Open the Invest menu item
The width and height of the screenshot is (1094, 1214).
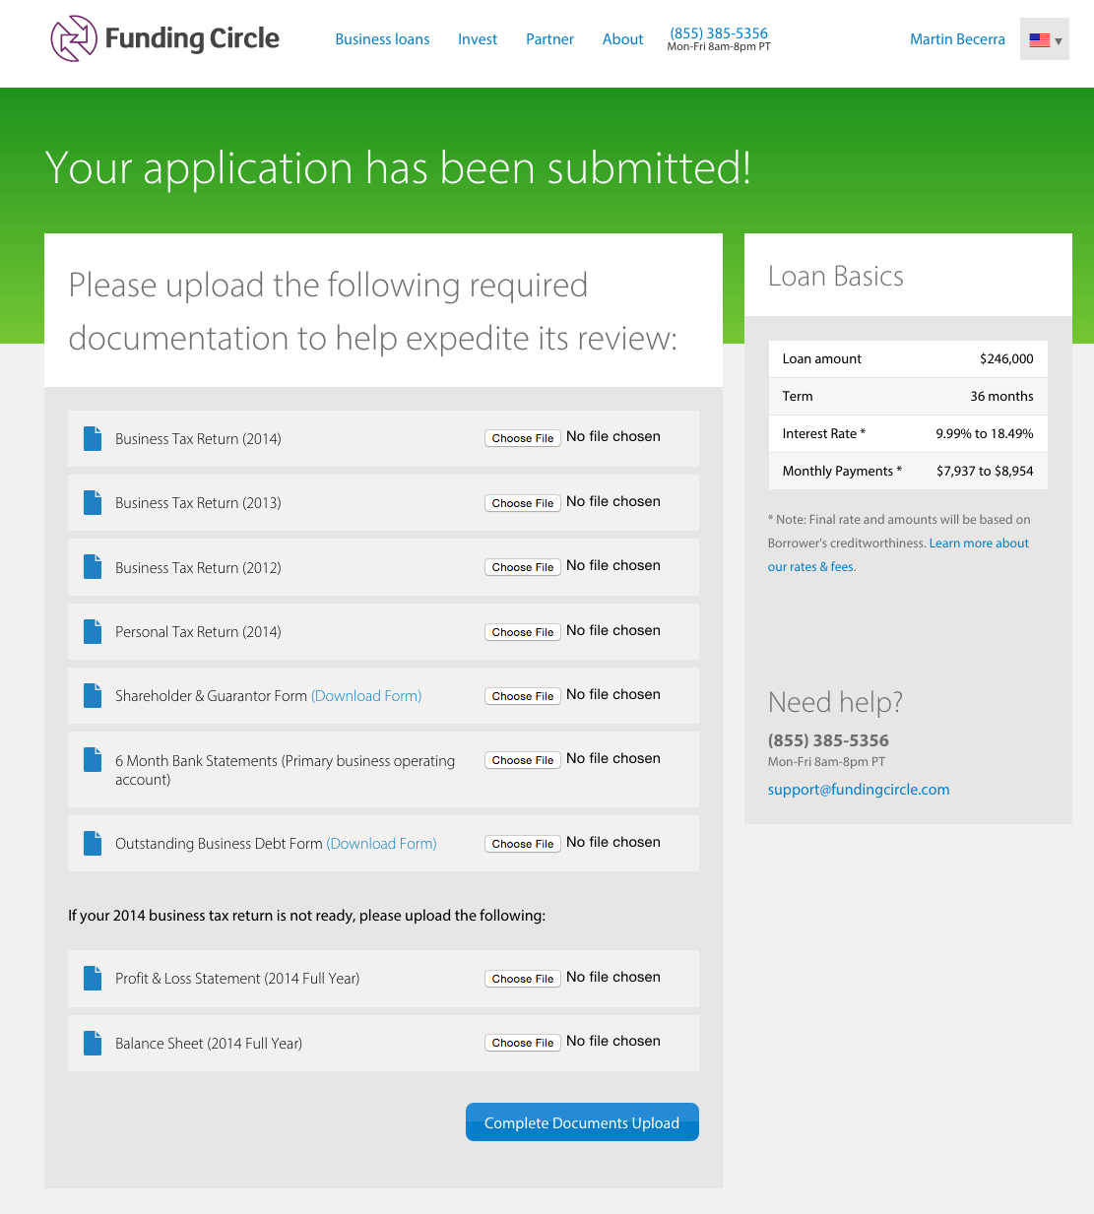click(478, 39)
